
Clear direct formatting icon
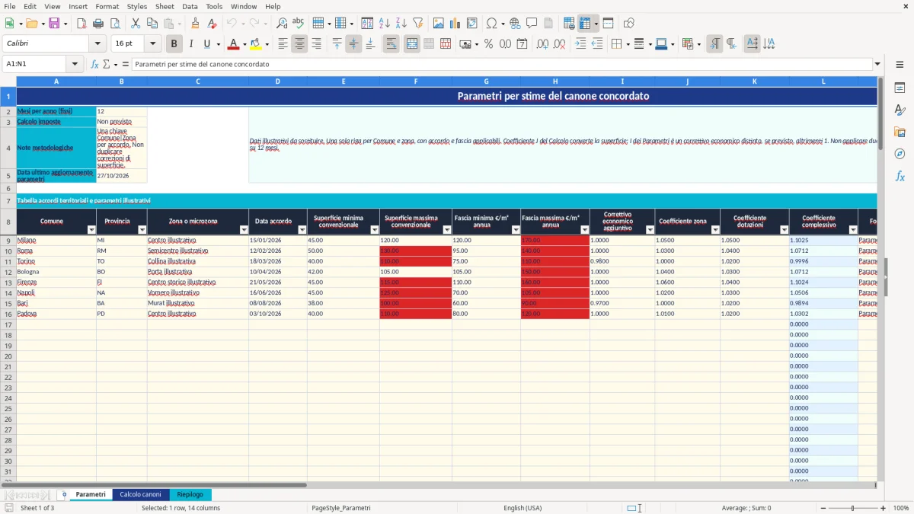212,24
